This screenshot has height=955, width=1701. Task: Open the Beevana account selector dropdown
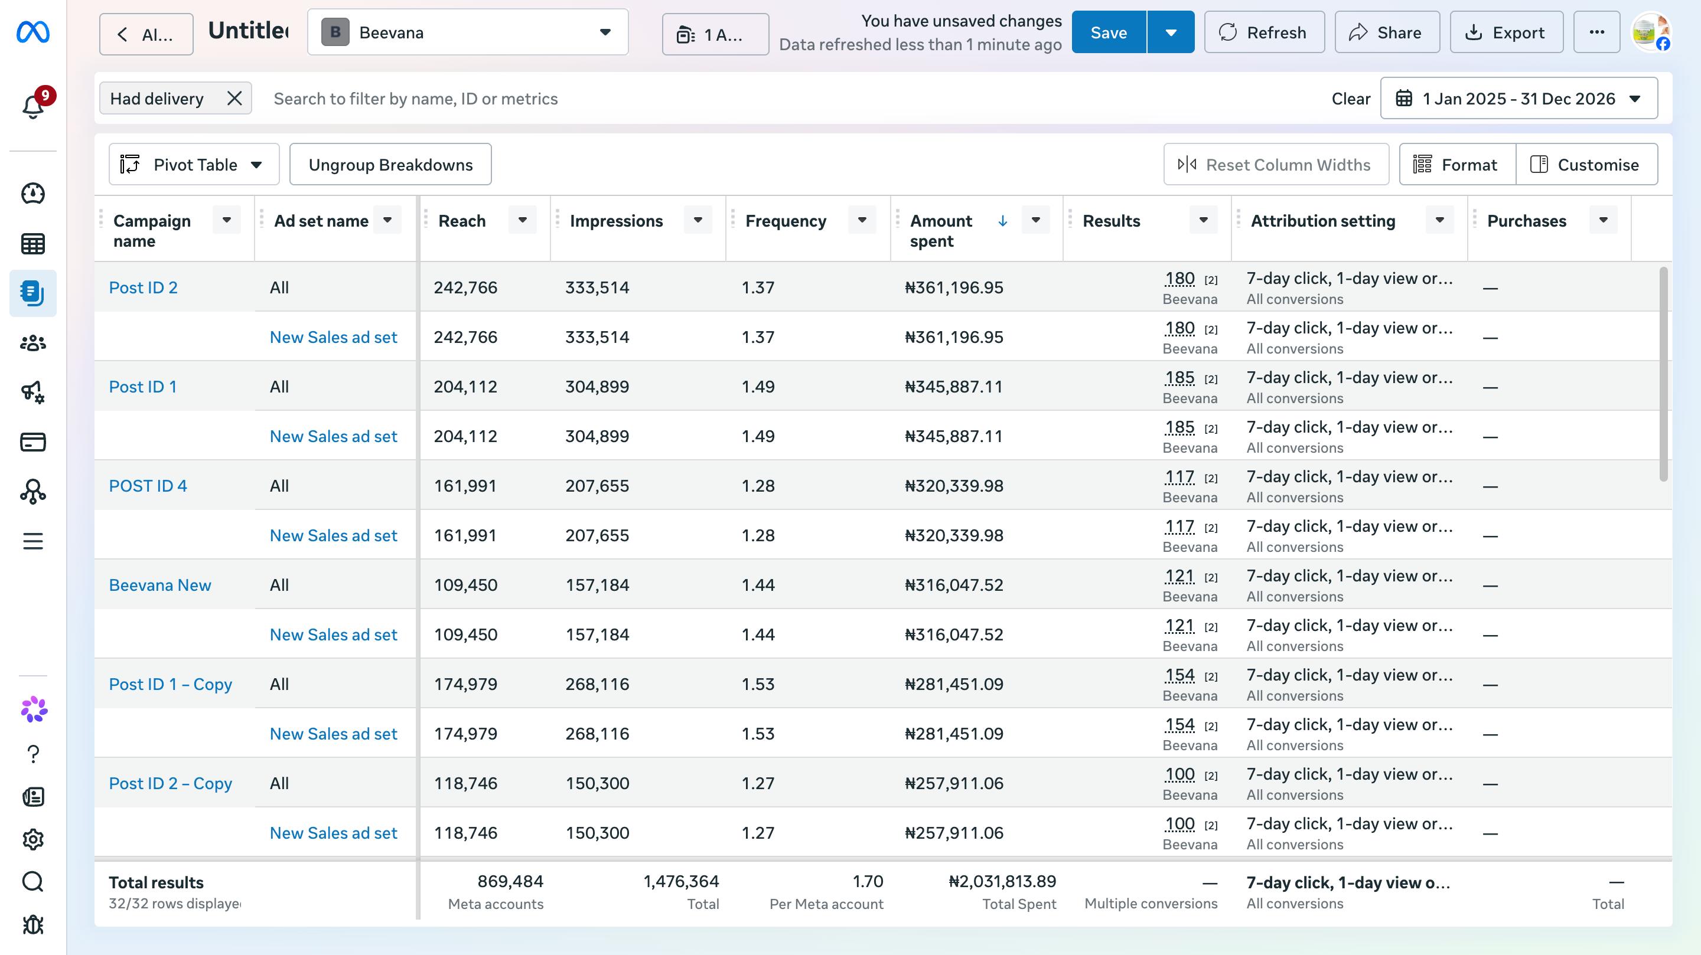pos(468,32)
